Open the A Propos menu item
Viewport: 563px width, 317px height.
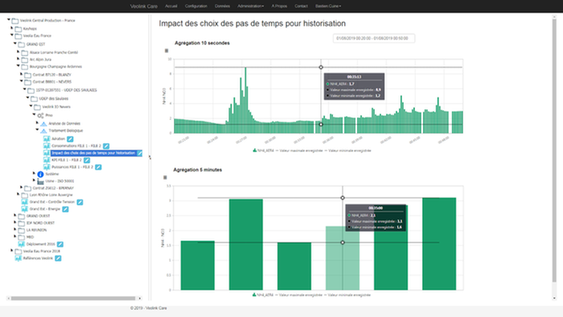click(x=279, y=6)
